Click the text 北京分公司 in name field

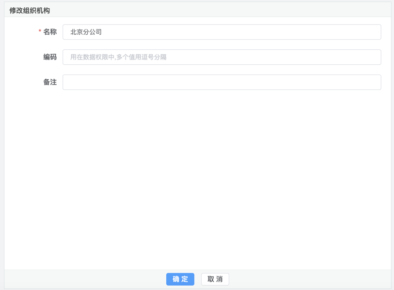[x=86, y=32]
